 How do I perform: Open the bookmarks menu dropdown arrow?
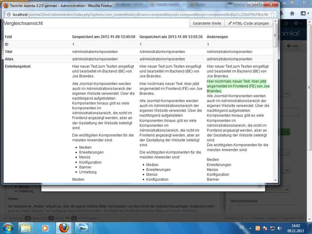(x=308, y=14)
